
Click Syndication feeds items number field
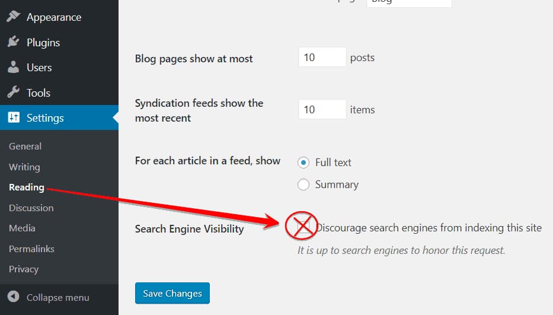322,110
